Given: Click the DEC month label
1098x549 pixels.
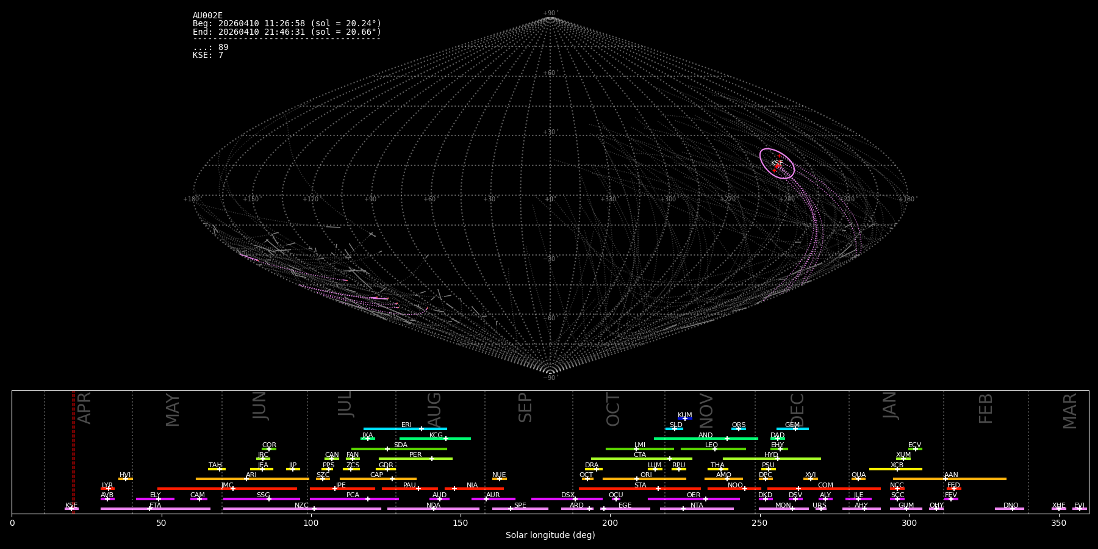Looking at the screenshot, I should 798,409.
